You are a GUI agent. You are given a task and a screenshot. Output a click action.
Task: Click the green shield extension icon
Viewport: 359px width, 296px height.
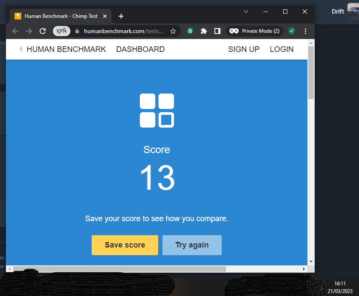pos(292,31)
